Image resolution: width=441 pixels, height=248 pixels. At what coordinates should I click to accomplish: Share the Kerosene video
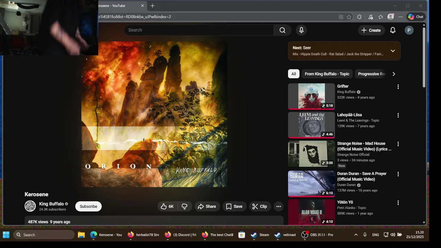coord(207,206)
